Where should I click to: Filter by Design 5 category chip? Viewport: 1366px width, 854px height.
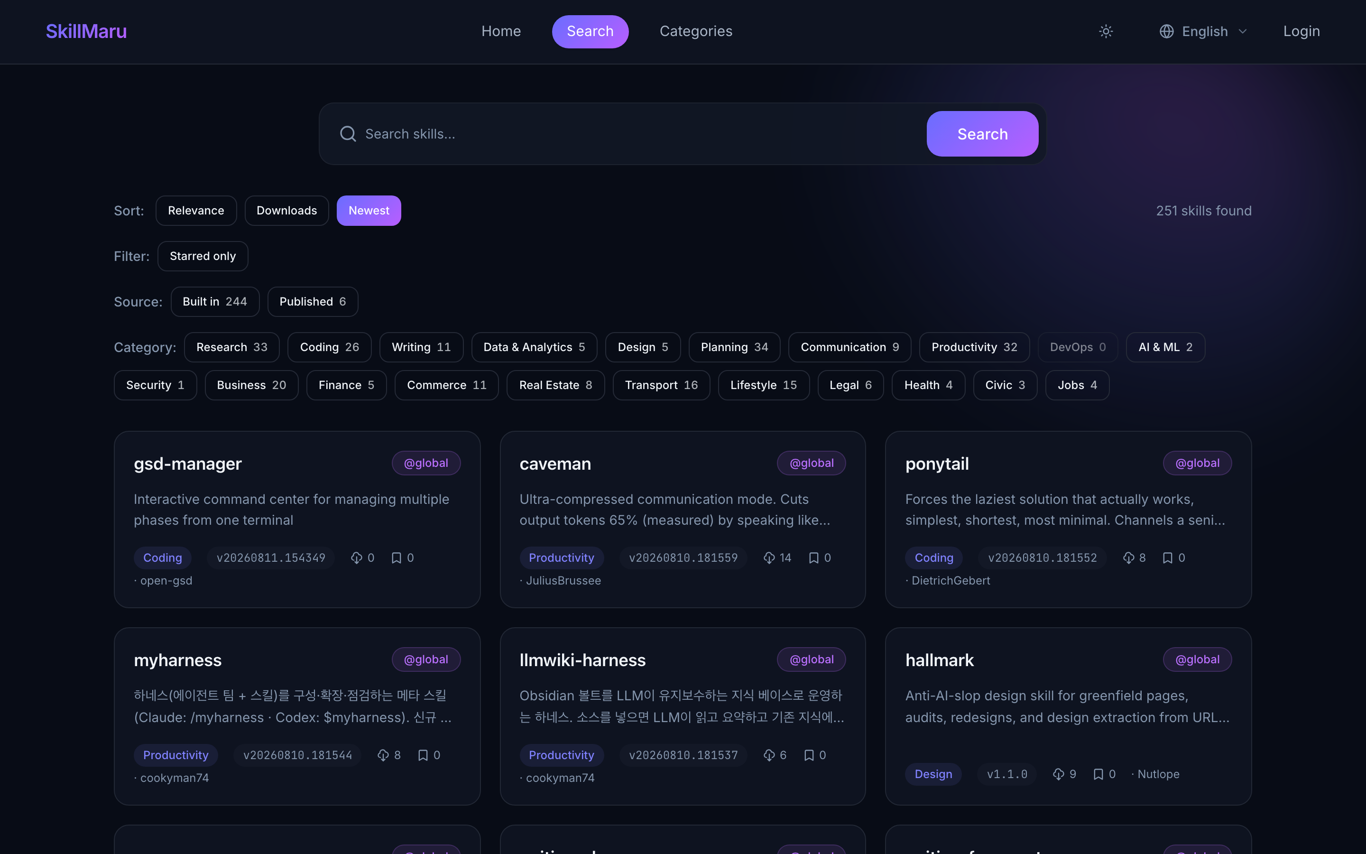click(x=643, y=347)
